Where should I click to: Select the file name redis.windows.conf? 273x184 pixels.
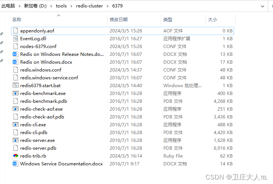(x=41, y=70)
